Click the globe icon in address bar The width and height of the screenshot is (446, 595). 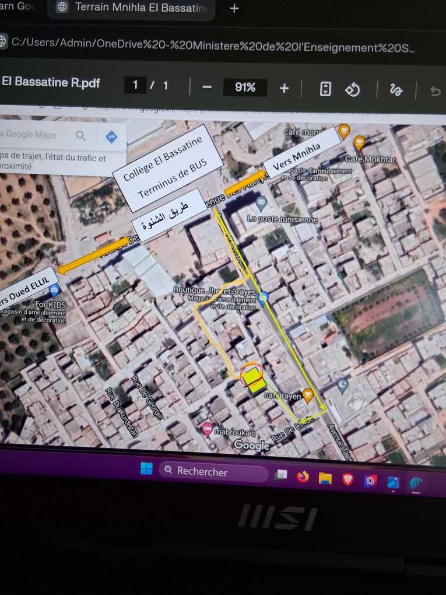point(3,40)
